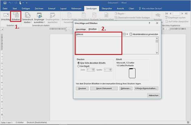Image resolution: width=191 pixels, height=125 pixels.
Task: Select Eine Seite desselben Etiketts option
Action: (79, 63)
